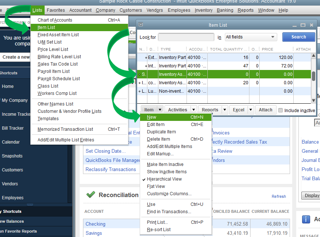The image size is (320, 237).
Task: Select Price Level List
Action: click(79, 49)
